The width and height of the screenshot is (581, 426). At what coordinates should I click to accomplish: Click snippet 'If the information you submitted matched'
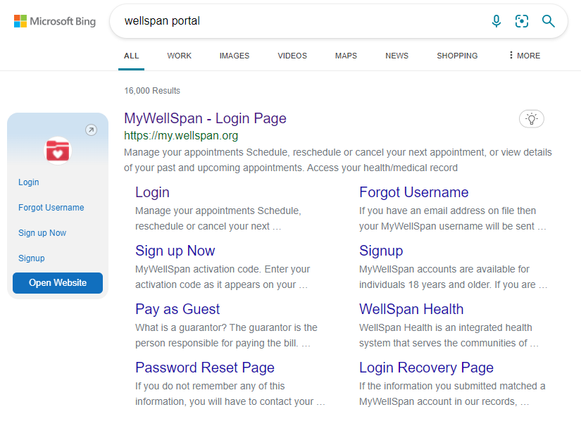pyautogui.click(x=452, y=394)
